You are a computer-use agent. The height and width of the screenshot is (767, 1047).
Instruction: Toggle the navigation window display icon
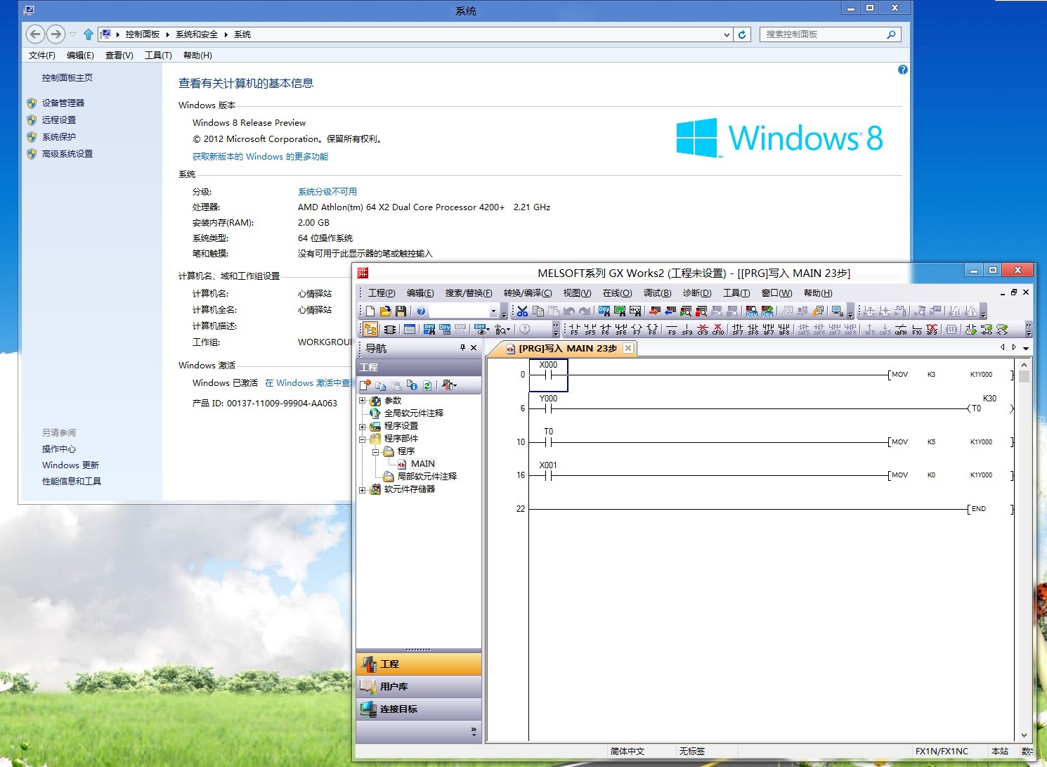(370, 329)
